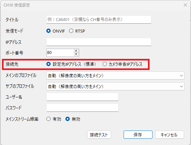Click the 受信モード label
191x145 pixels.
click(x=14, y=31)
